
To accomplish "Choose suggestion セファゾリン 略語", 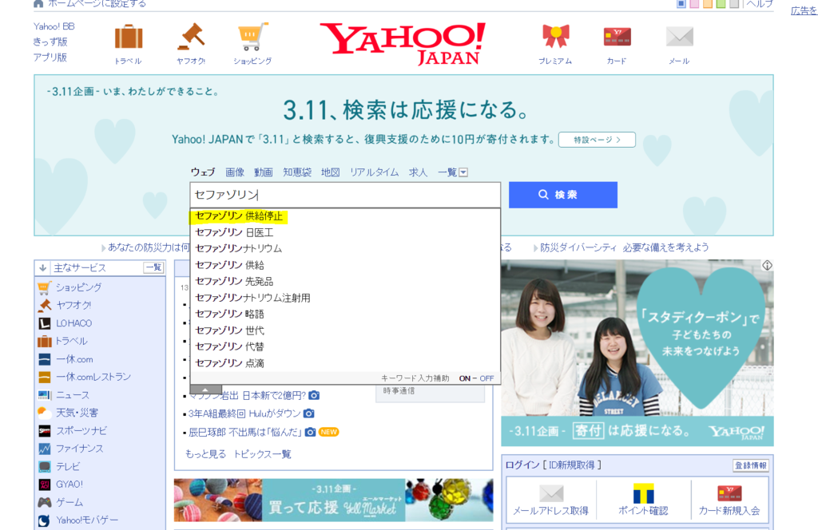I will (x=345, y=314).
